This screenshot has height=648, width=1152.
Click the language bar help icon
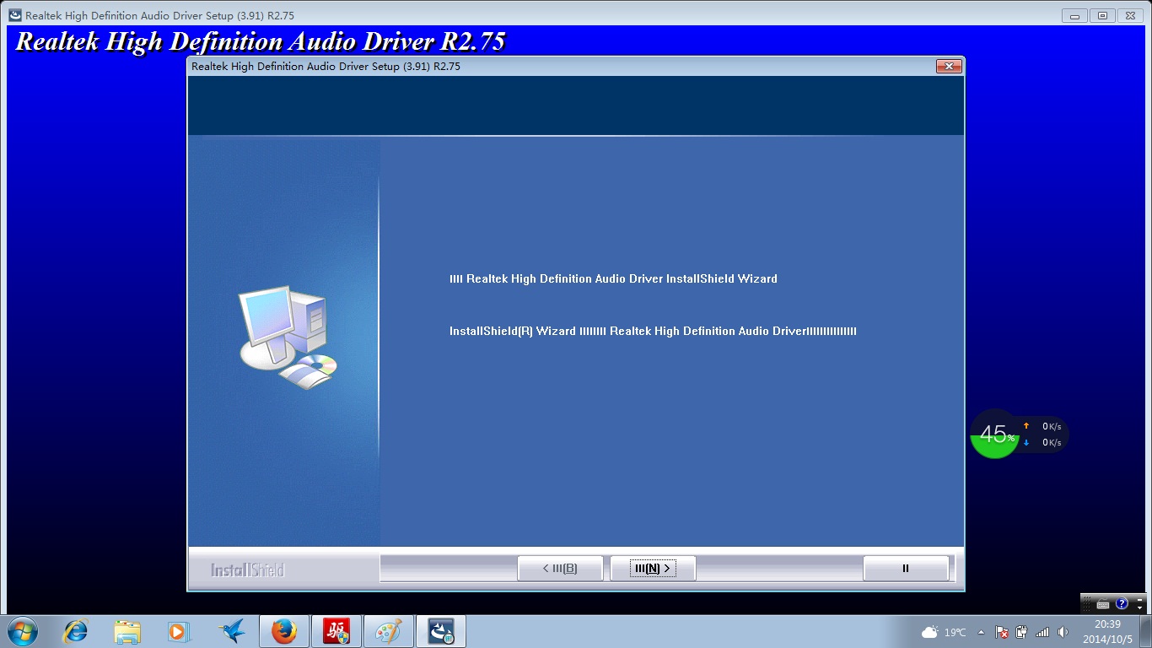(1122, 604)
